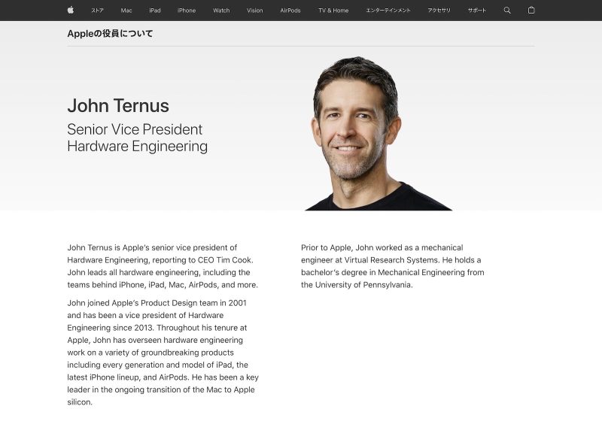Image resolution: width=602 pixels, height=421 pixels.
Task: Click the last word 'silicon.'
Action: pyautogui.click(x=80, y=402)
